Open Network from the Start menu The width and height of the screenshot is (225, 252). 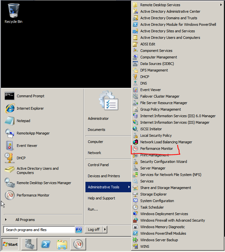(x=94, y=153)
